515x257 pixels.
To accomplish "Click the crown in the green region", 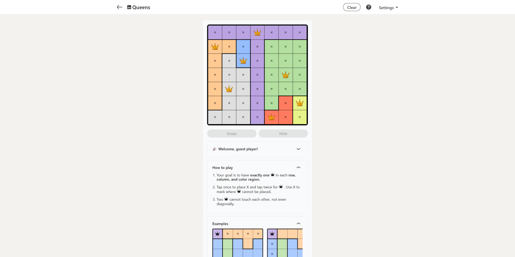I will [x=285, y=75].
